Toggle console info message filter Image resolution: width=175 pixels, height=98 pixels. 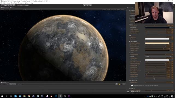117,84
